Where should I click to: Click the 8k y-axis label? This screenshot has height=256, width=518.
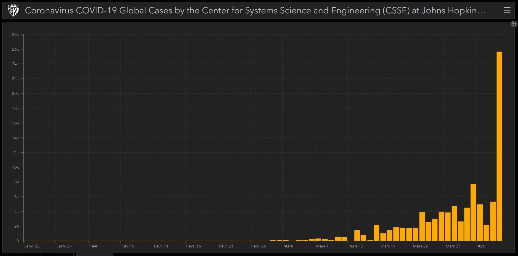pyautogui.click(x=17, y=182)
